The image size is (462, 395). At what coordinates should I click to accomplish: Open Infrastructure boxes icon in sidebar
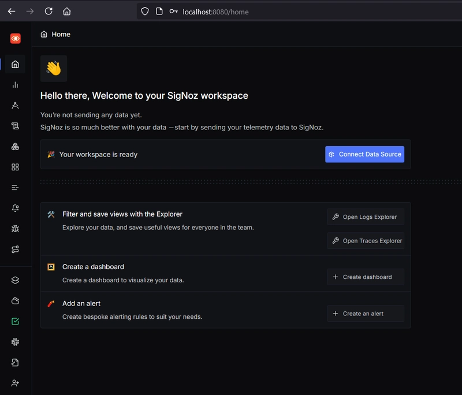(x=16, y=147)
